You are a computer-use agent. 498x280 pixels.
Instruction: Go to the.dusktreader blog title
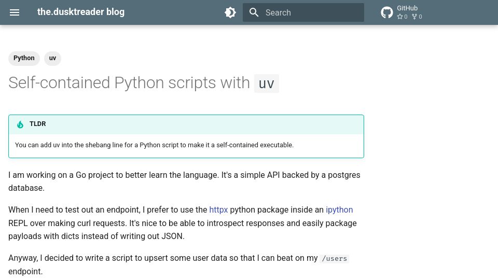tap(81, 12)
